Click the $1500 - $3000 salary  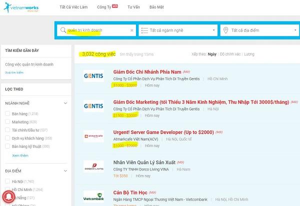tap(125, 115)
